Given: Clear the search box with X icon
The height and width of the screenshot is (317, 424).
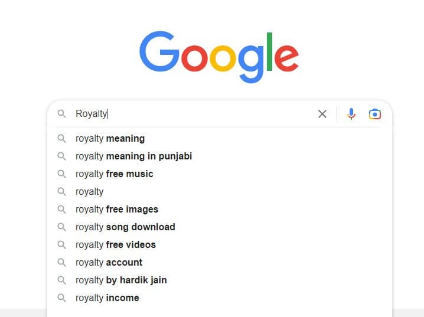Looking at the screenshot, I should (x=322, y=114).
